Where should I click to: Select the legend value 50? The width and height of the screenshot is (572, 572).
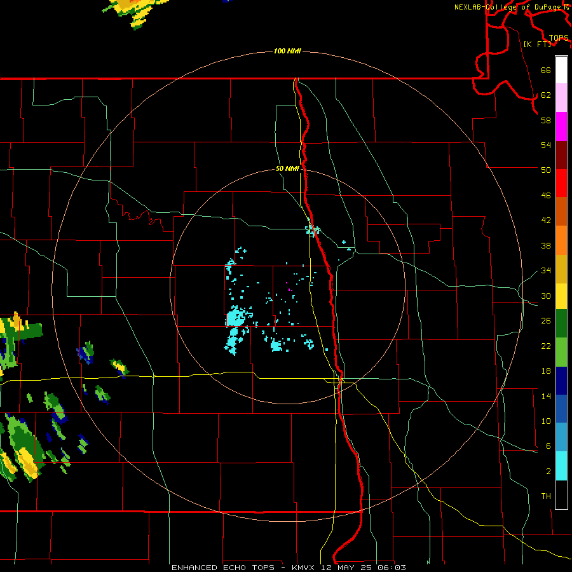tap(546, 170)
